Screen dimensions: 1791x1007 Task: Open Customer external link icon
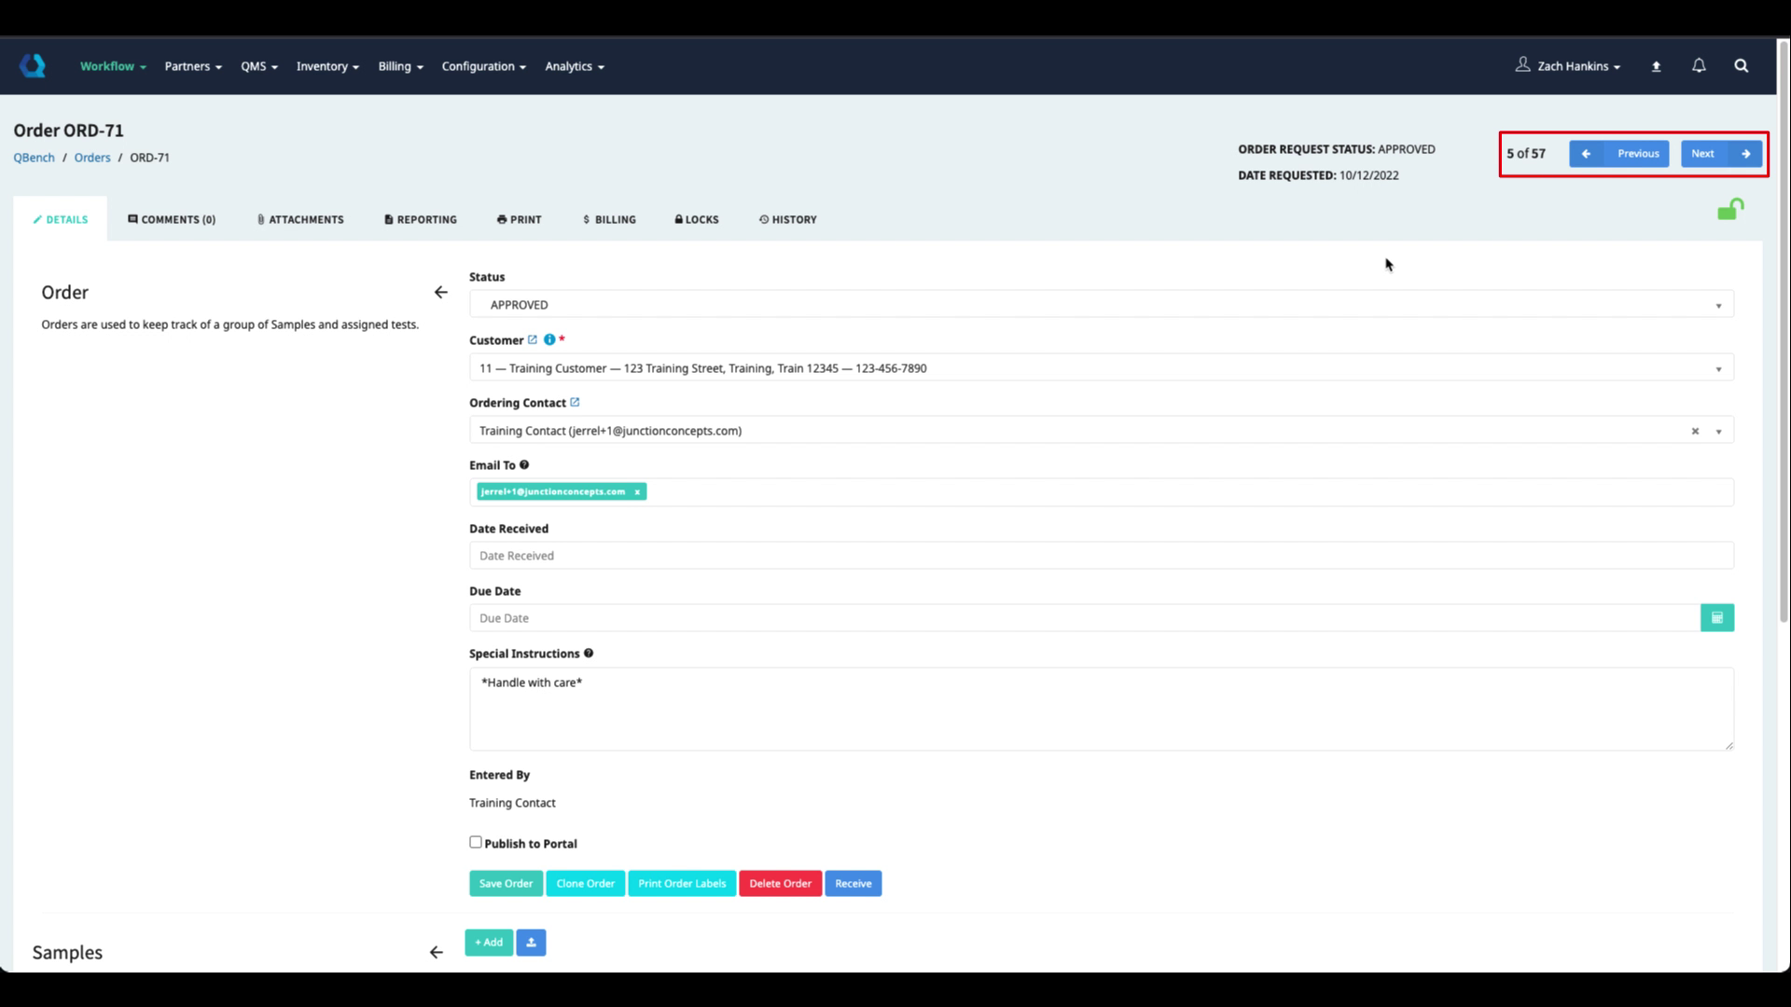click(x=533, y=339)
